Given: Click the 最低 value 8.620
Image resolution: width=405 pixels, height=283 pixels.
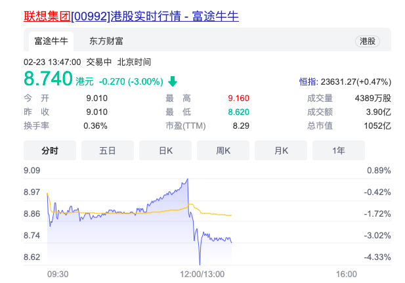Looking at the screenshot, I should pos(238,112).
